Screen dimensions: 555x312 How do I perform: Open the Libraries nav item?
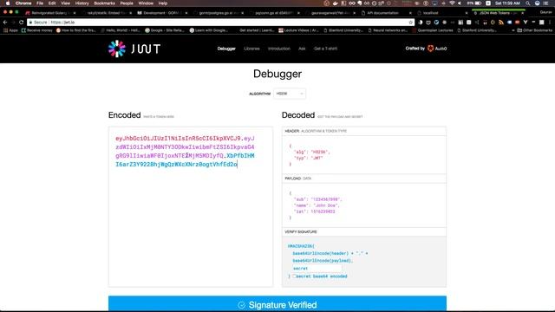pos(251,49)
